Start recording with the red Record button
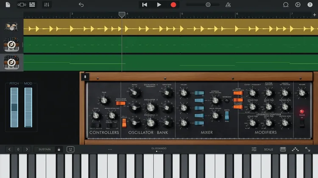The image size is (318, 178). (173, 5)
